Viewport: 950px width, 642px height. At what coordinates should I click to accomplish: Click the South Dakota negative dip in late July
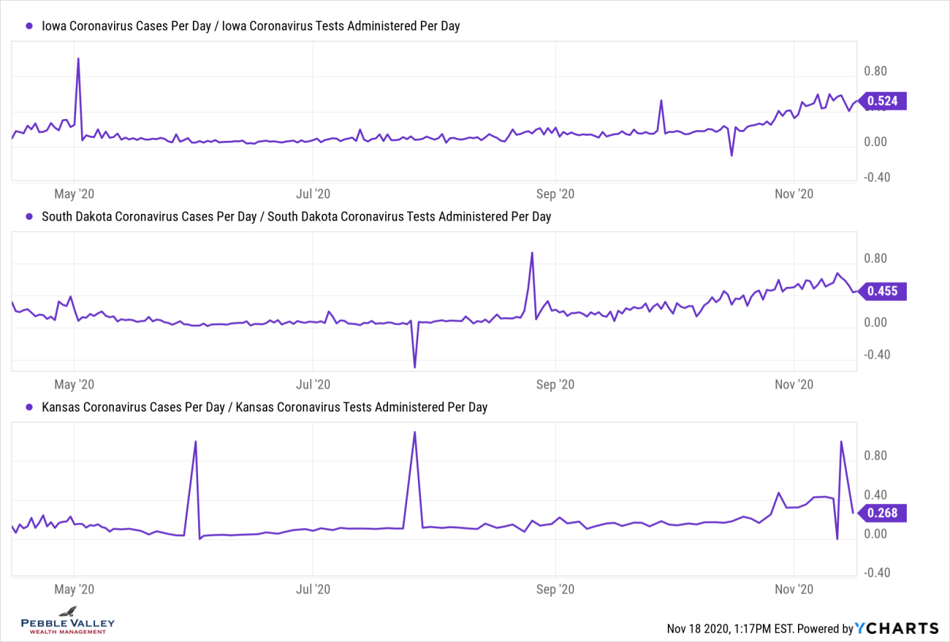pyautogui.click(x=414, y=367)
